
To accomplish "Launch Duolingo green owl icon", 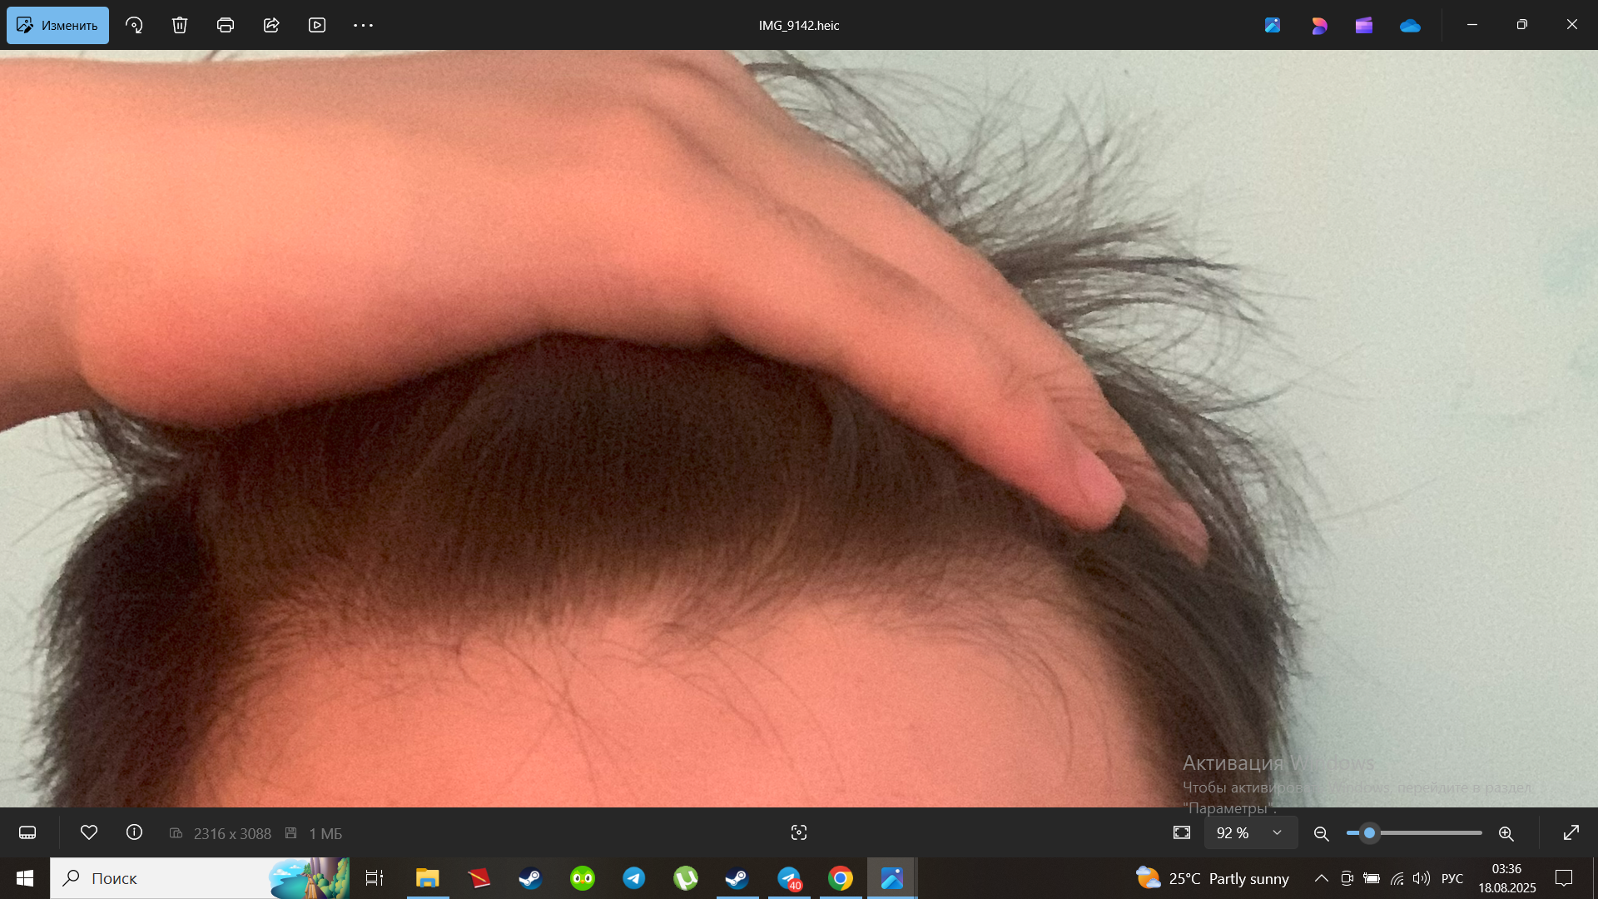I will 583,878.
